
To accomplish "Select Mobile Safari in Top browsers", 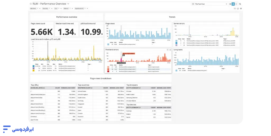I will click(x=148, y=95).
